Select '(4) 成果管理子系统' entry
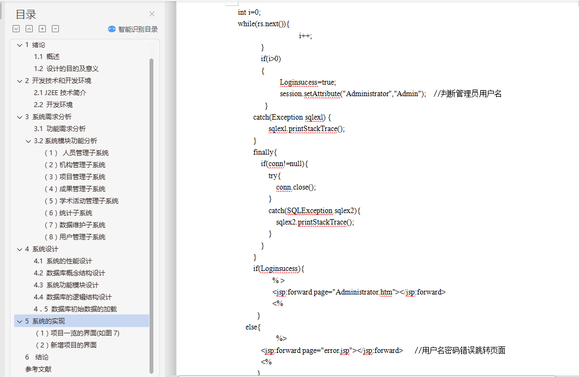579x377 pixels. click(x=75, y=189)
